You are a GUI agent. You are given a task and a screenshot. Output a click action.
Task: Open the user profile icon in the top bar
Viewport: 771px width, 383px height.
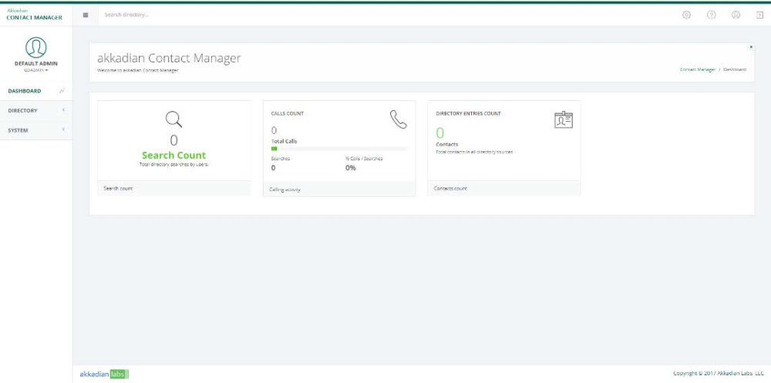coord(736,15)
